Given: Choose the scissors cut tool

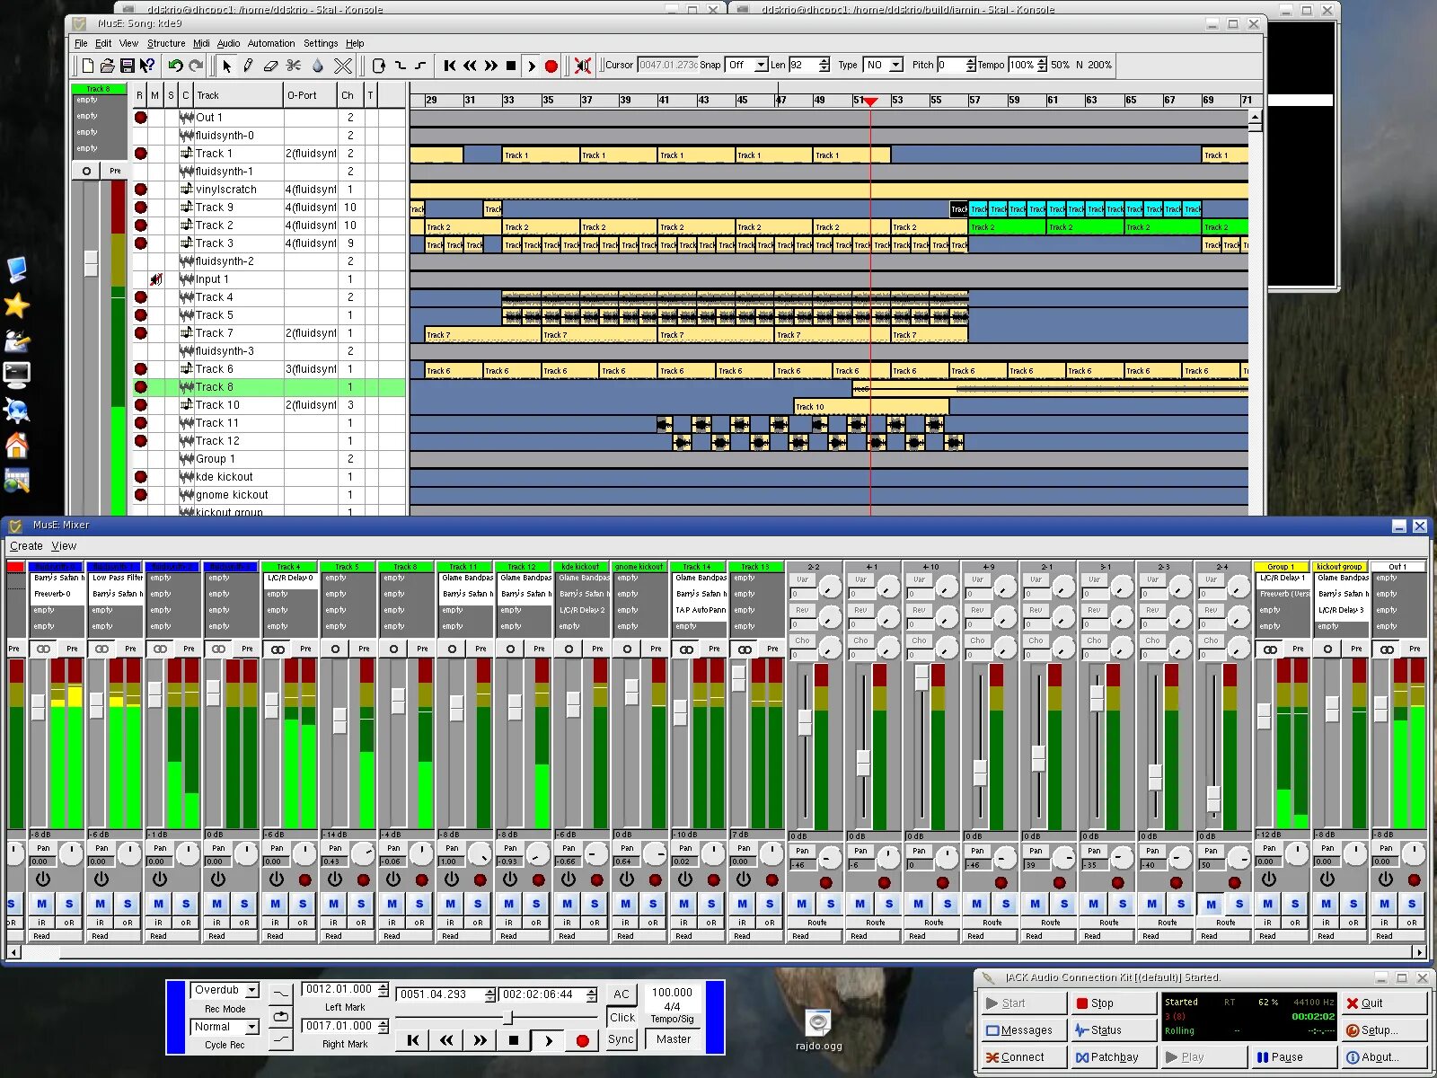Looking at the screenshot, I should (294, 66).
